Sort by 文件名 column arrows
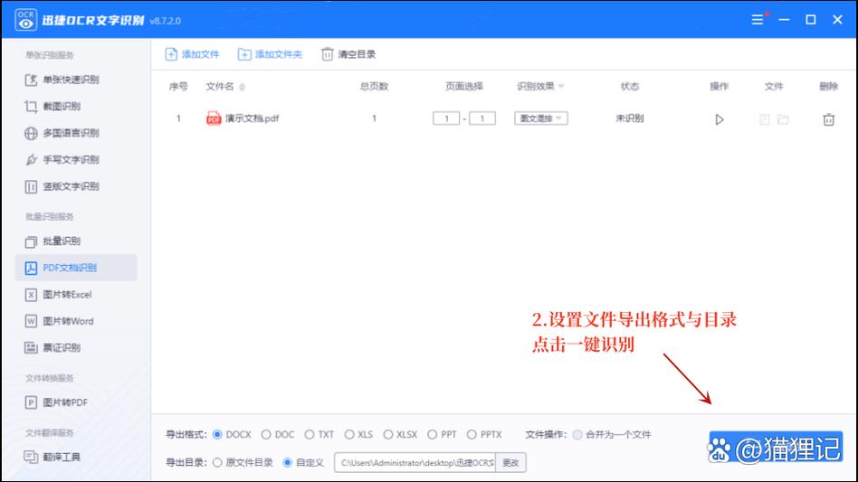This screenshot has width=858, height=482. pos(242,87)
